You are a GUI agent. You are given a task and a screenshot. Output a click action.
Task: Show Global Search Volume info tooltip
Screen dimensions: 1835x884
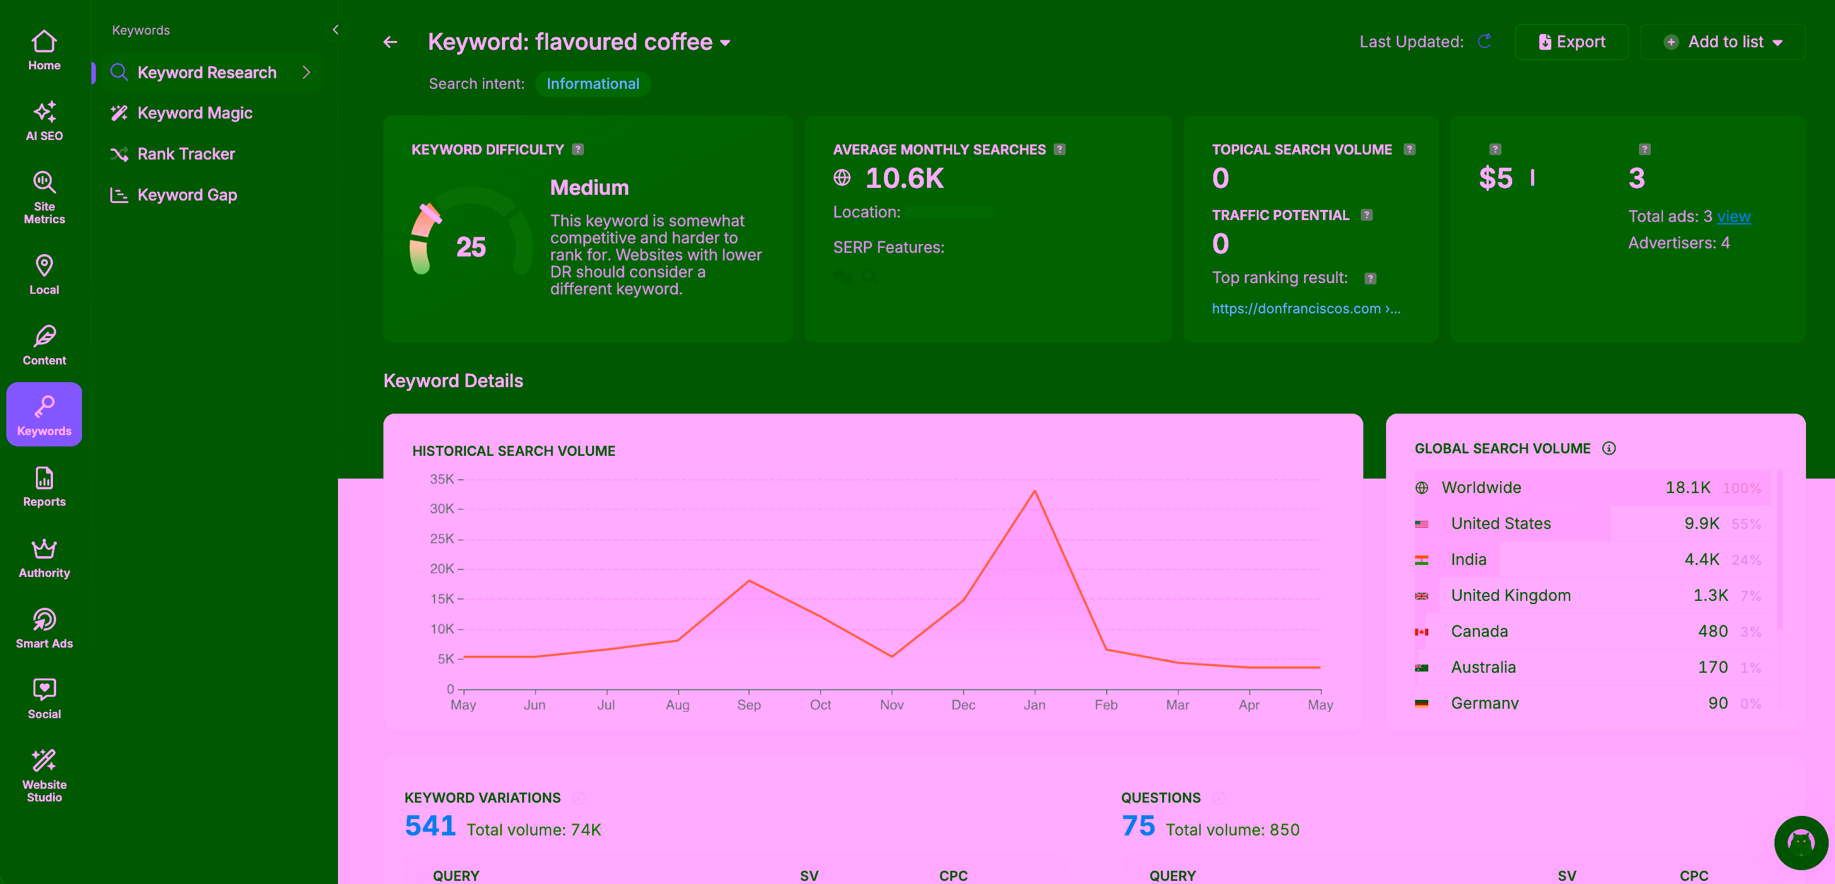[1609, 448]
